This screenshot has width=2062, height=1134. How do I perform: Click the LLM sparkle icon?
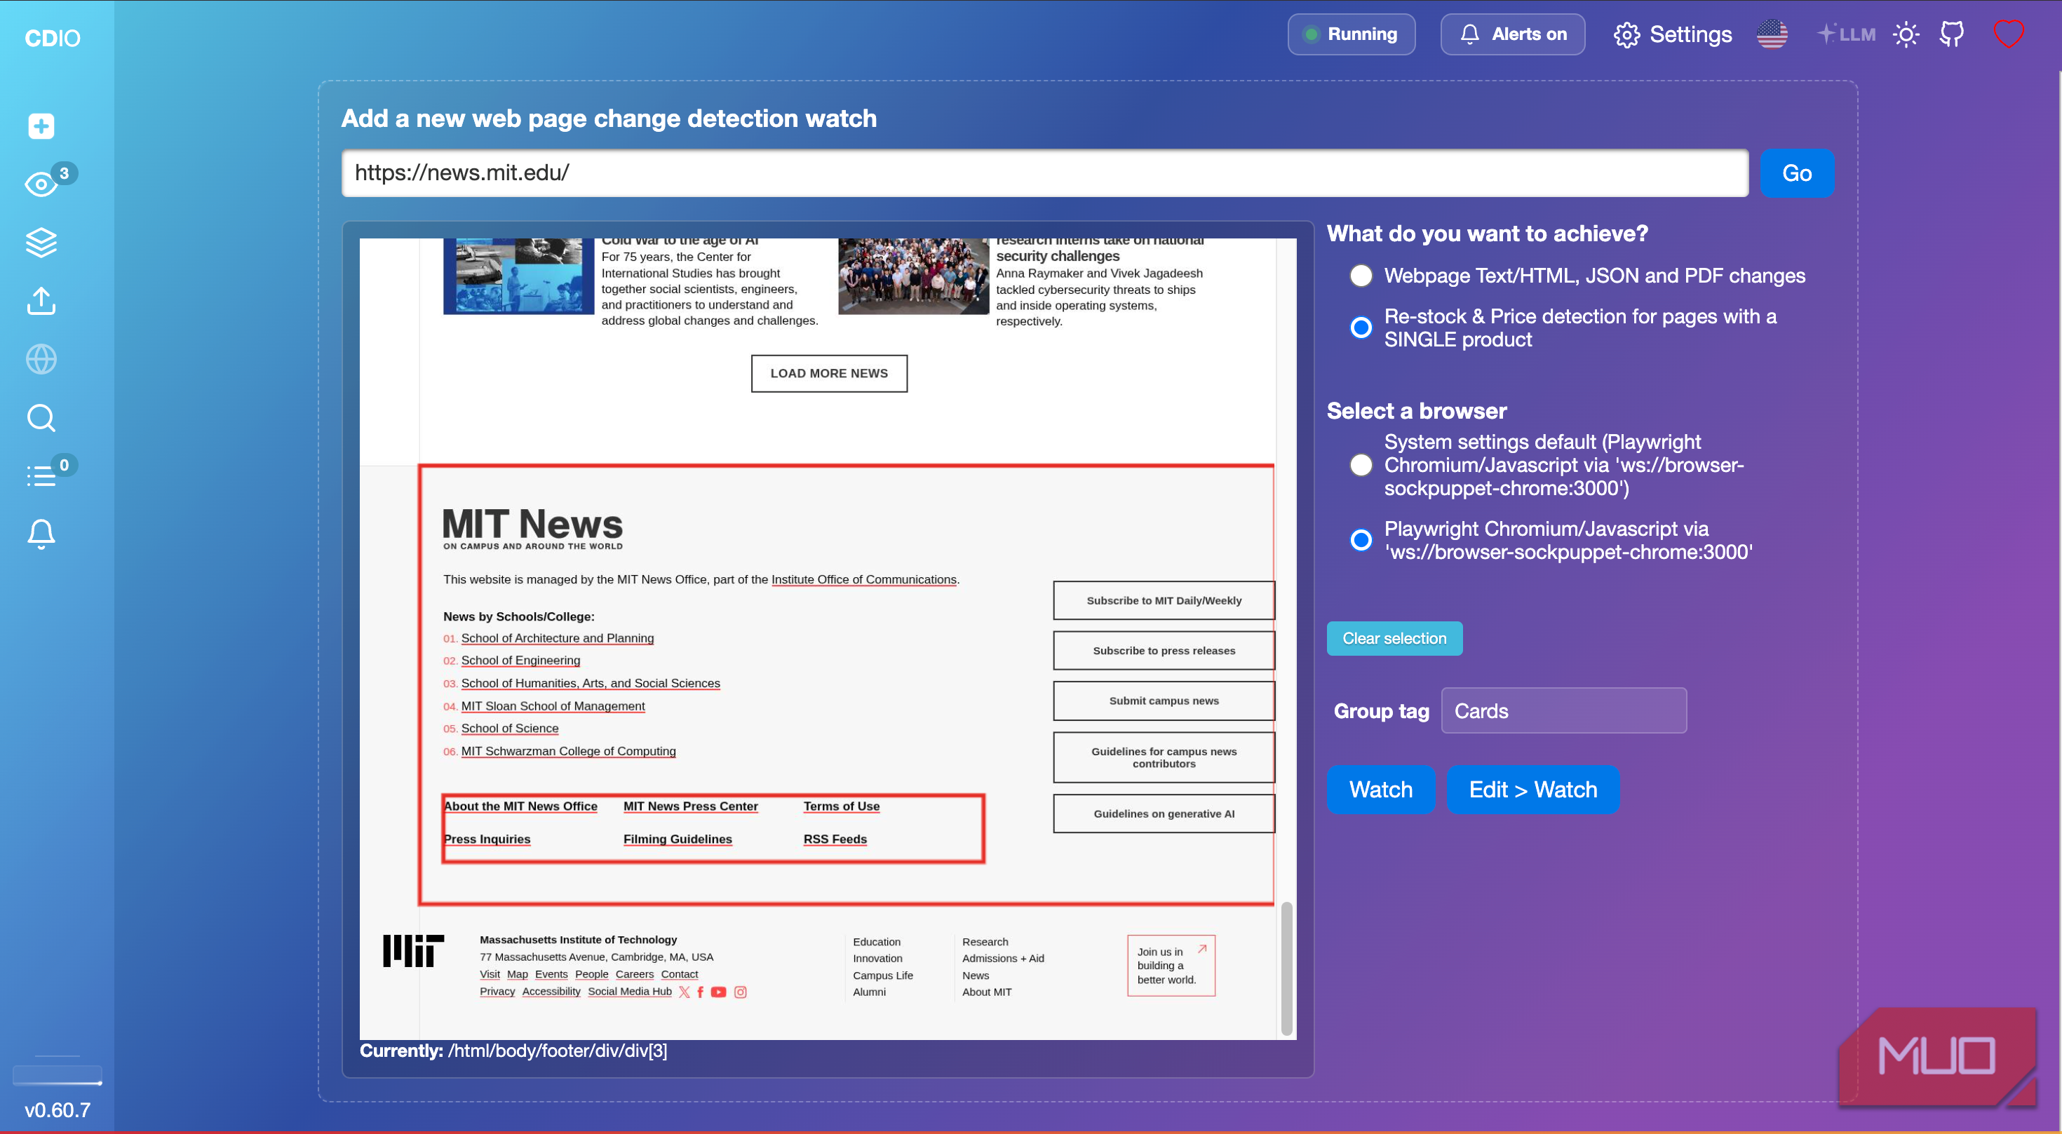point(1845,34)
